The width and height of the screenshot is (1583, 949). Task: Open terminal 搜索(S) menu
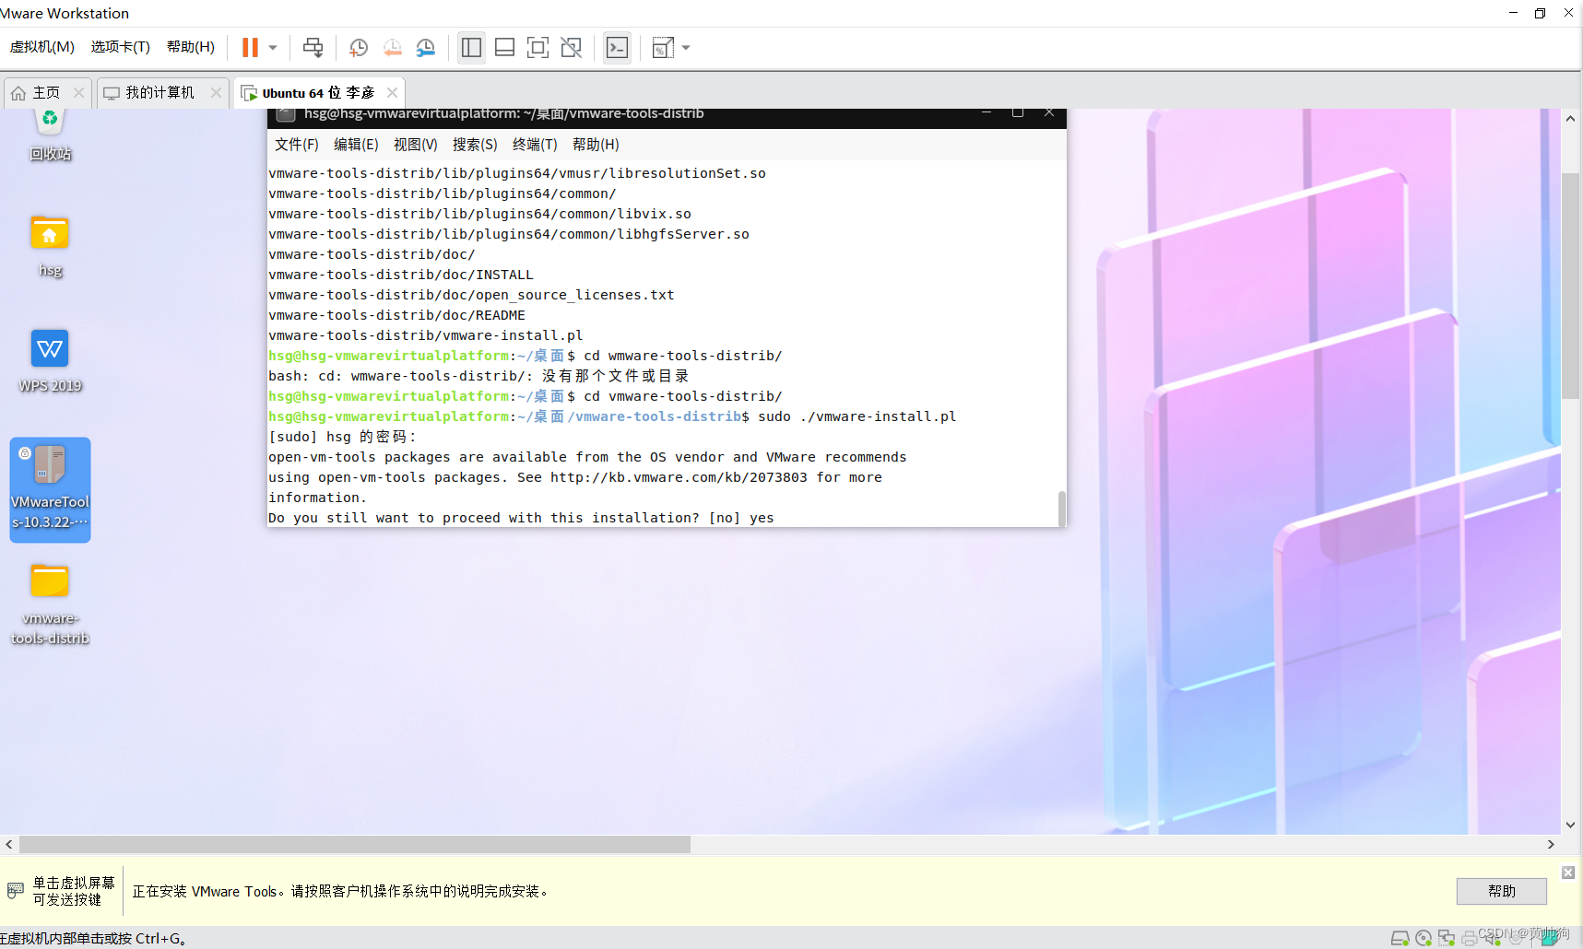click(475, 145)
